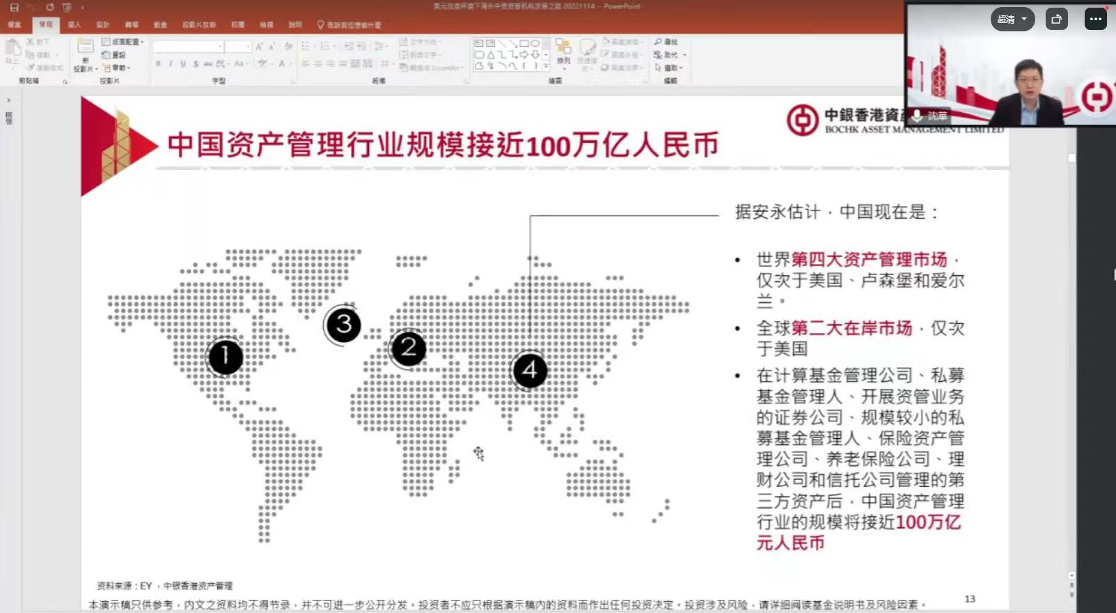Click the rotate-screen icon on video overlay

click(x=1056, y=20)
